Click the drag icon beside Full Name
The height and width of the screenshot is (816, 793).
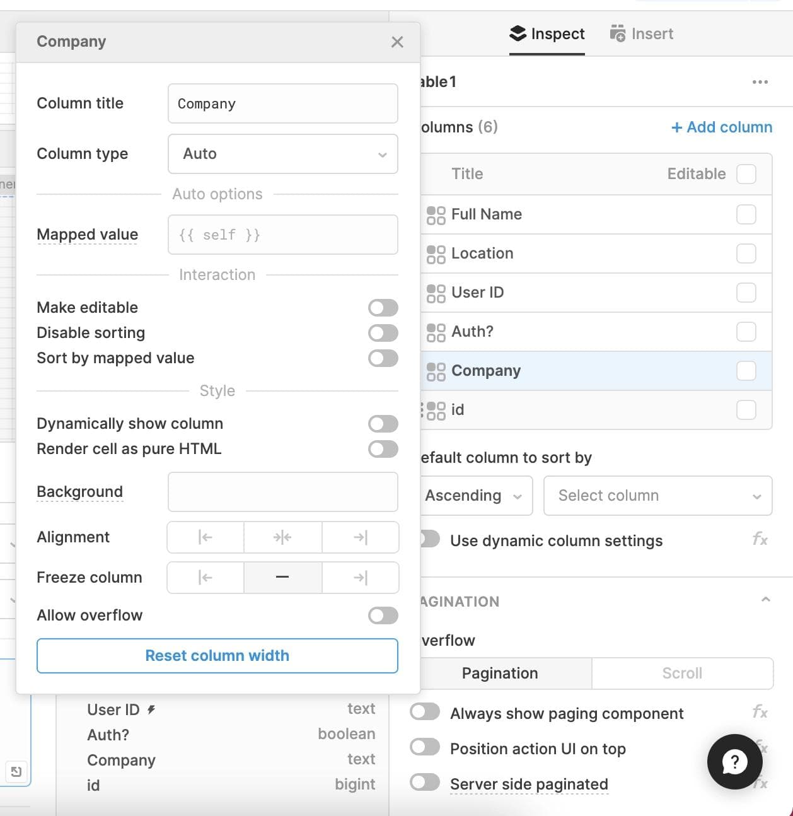click(x=436, y=215)
